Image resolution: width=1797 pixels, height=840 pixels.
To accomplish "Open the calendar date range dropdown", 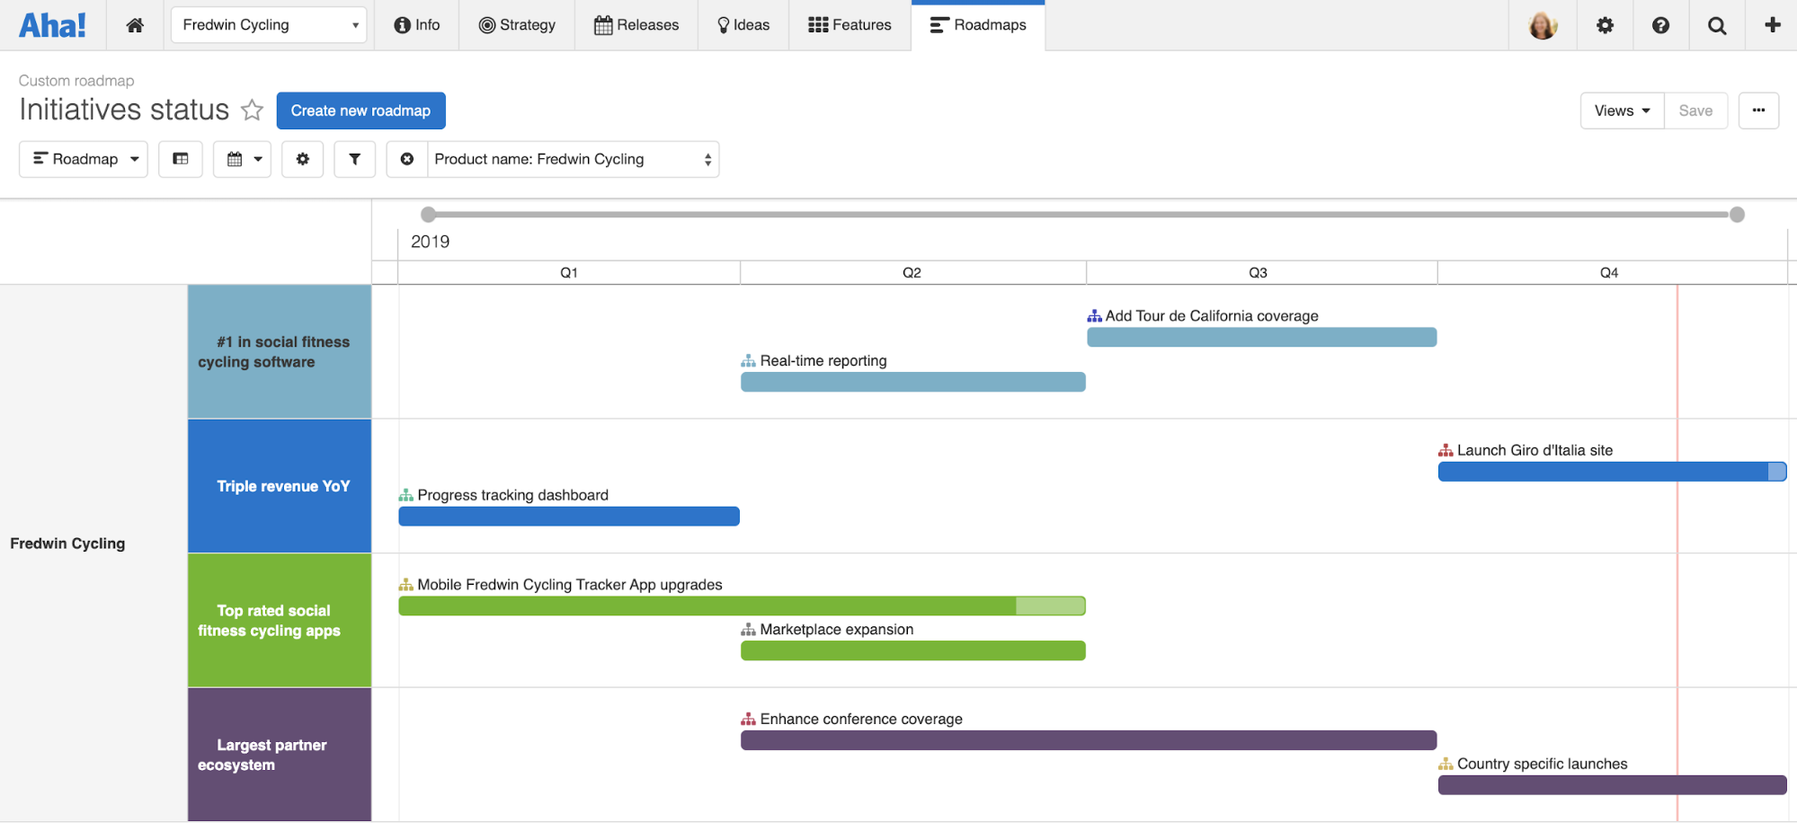I will 243,159.
